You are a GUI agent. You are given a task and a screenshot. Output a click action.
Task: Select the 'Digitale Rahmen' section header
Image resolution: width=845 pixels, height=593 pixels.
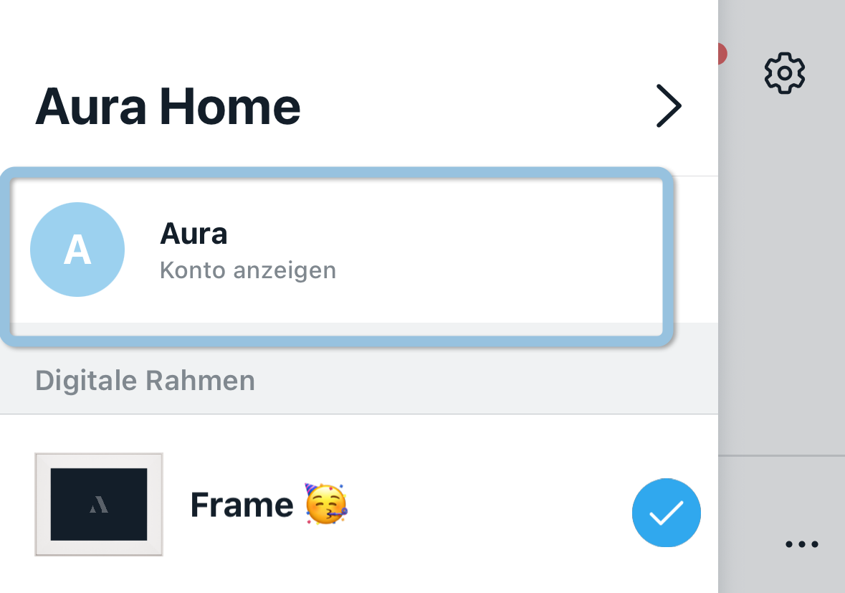point(145,380)
